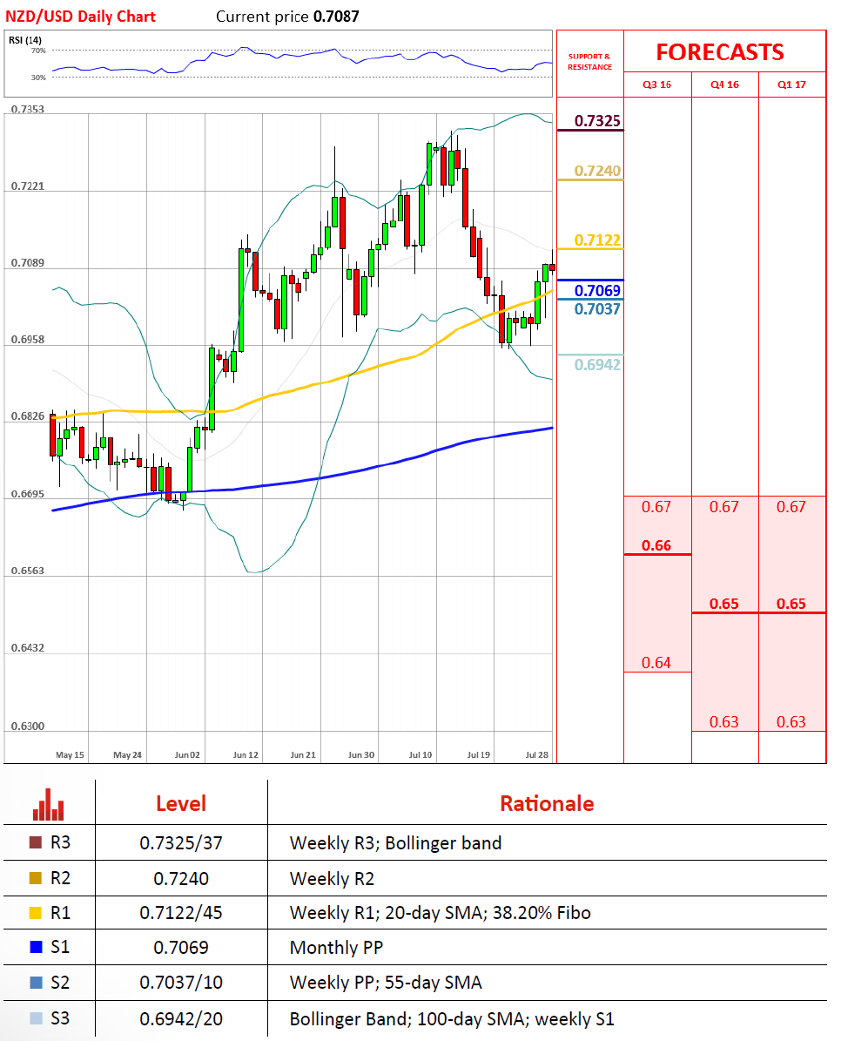The width and height of the screenshot is (841, 1041).
Task: Click the 0.7353 price axis label
Action: (x=28, y=109)
